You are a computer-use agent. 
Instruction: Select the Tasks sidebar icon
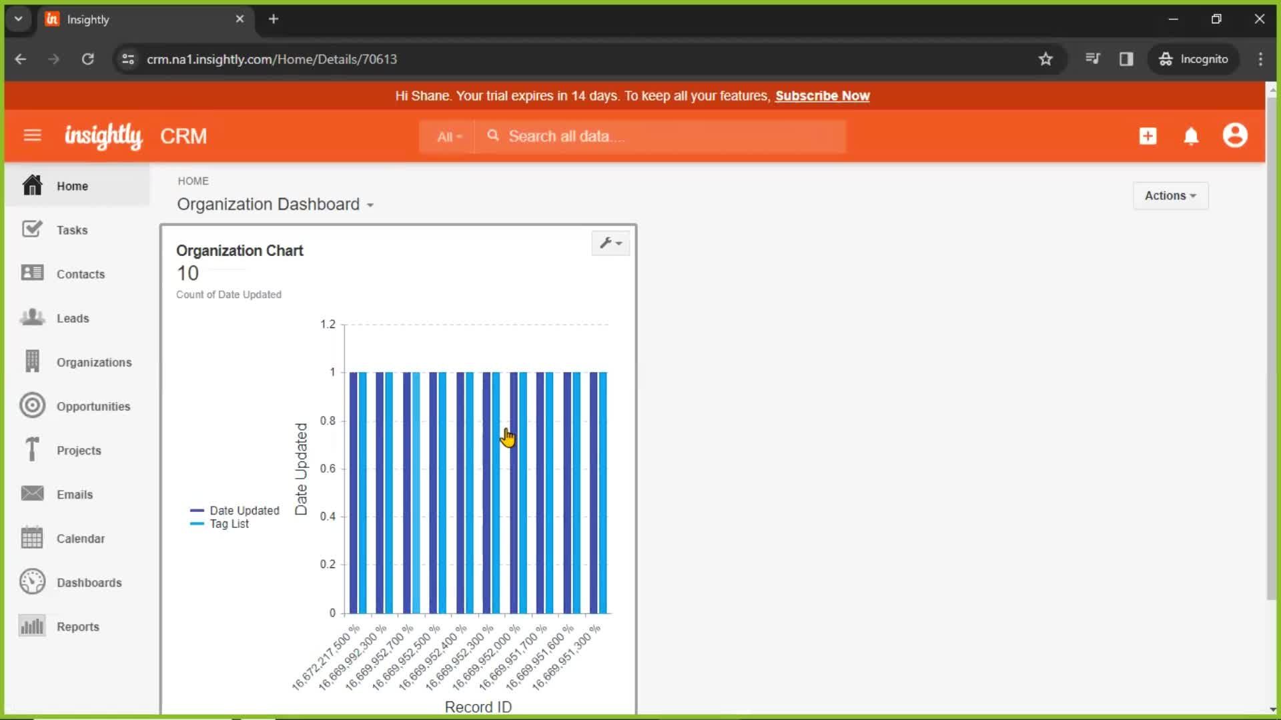(x=31, y=229)
